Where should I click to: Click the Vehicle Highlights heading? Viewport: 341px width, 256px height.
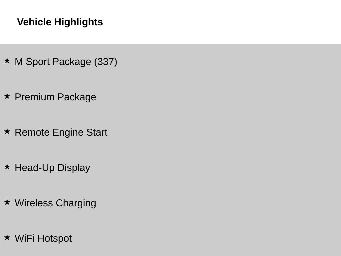point(60,22)
